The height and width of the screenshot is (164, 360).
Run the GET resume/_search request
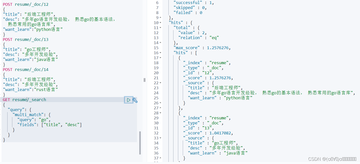[128, 100]
